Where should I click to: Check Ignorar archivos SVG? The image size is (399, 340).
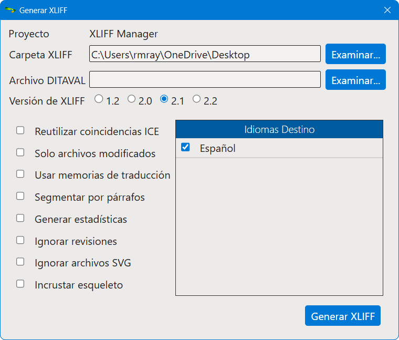click(x=20, y=262)
